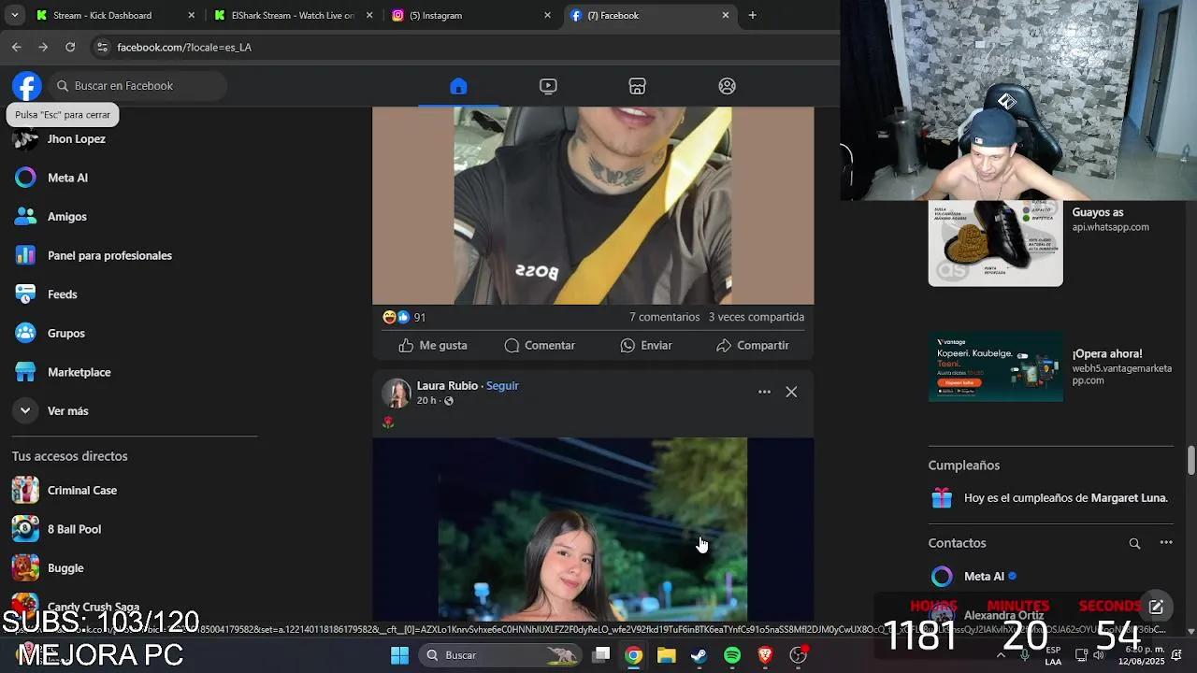The width and height of the screenshot is (1197, 673).
Task: Open Laura Rubio's profile name
Action: [447, 385]
